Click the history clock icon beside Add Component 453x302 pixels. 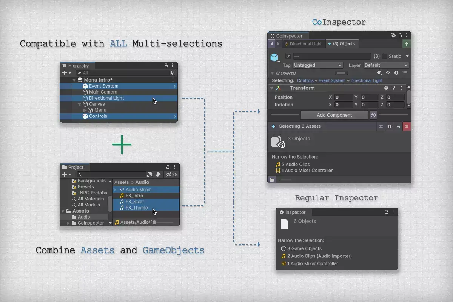tap(373, 115)
